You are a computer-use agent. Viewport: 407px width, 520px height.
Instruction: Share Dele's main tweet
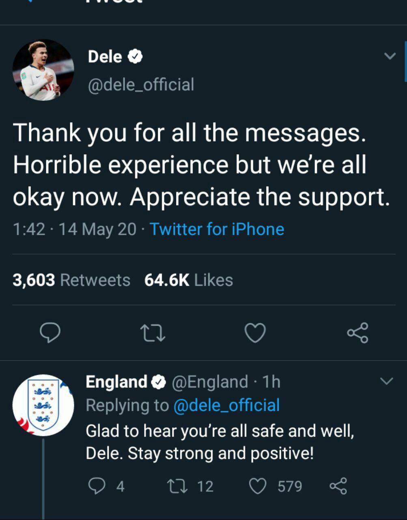(357, 333)
